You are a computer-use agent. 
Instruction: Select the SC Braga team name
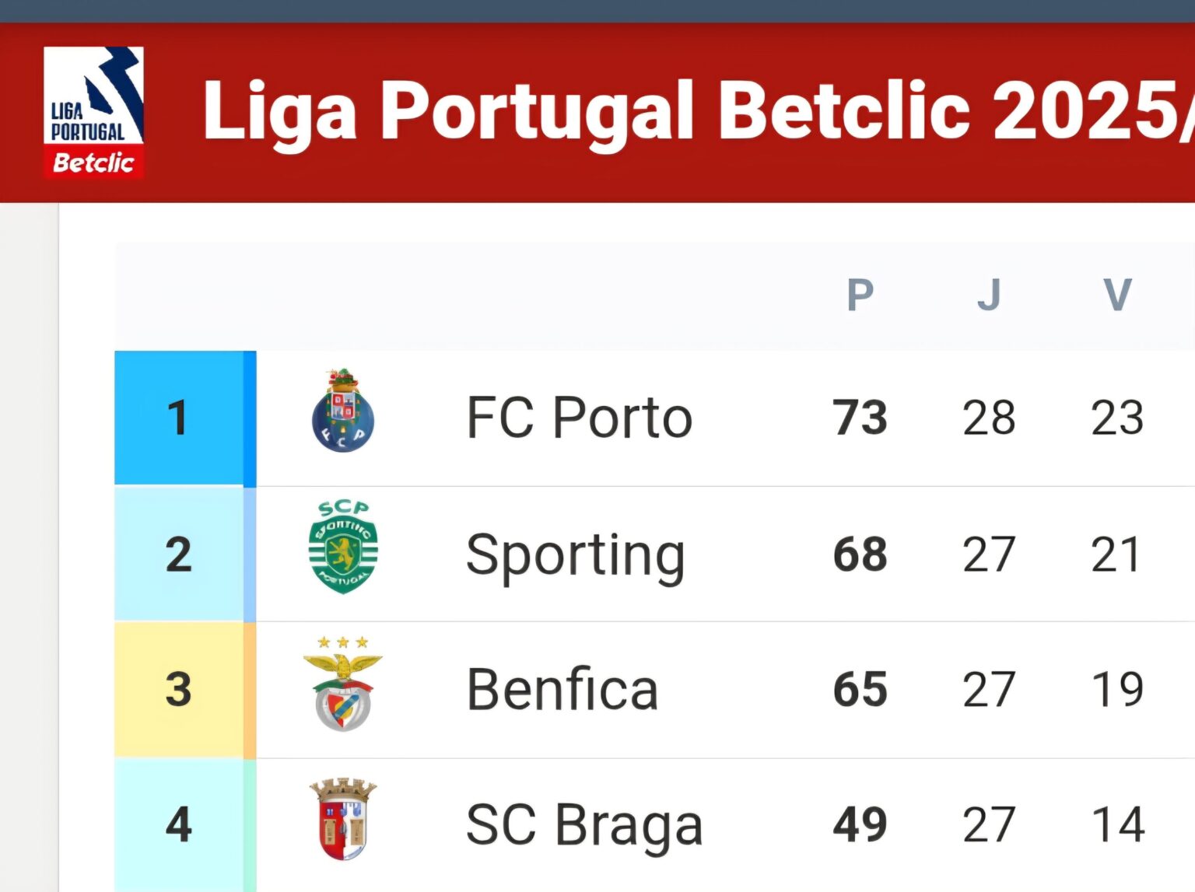(583, 824)
